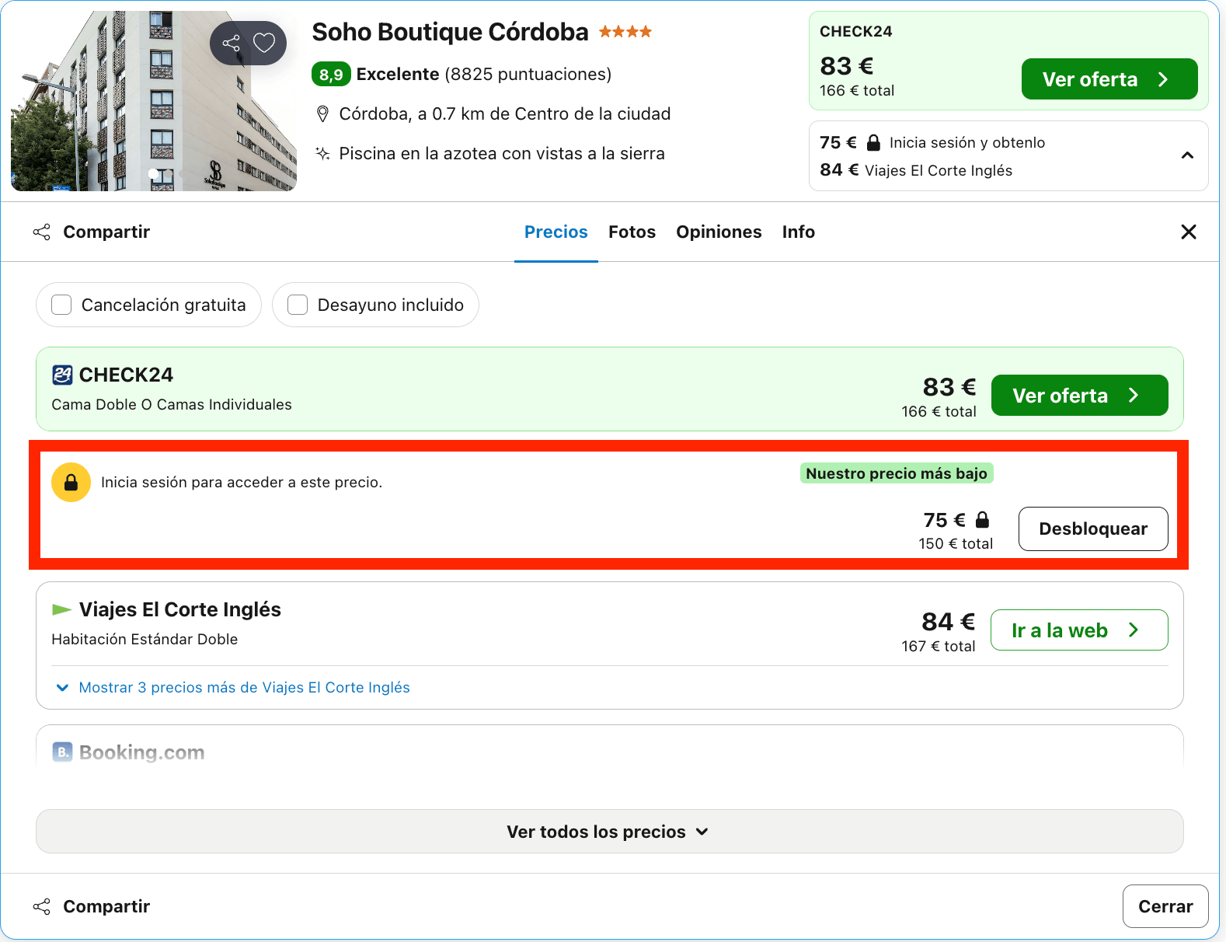Screen dimensions: 1226x942
Task: Switch to the Fotos tab
Action: [x=632, y=232]
